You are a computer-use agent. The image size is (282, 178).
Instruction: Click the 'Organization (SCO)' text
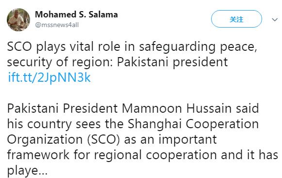coord(63,139)
